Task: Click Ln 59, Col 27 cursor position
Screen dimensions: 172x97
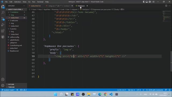Action: click(x=121, y=90)
